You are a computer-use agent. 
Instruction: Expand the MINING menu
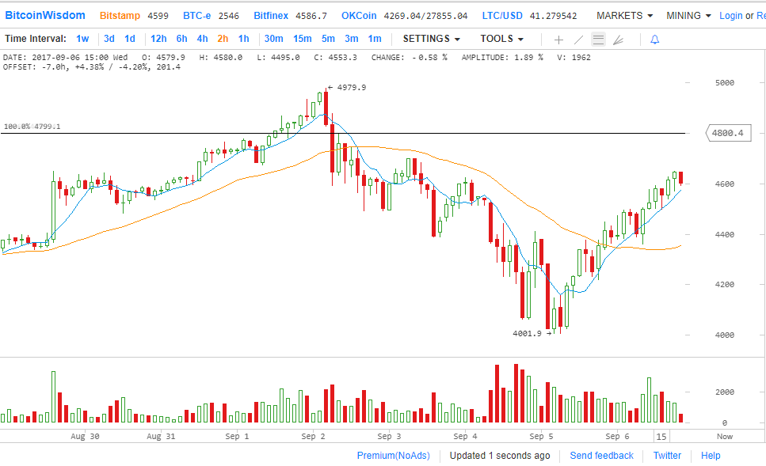(688, 16)
